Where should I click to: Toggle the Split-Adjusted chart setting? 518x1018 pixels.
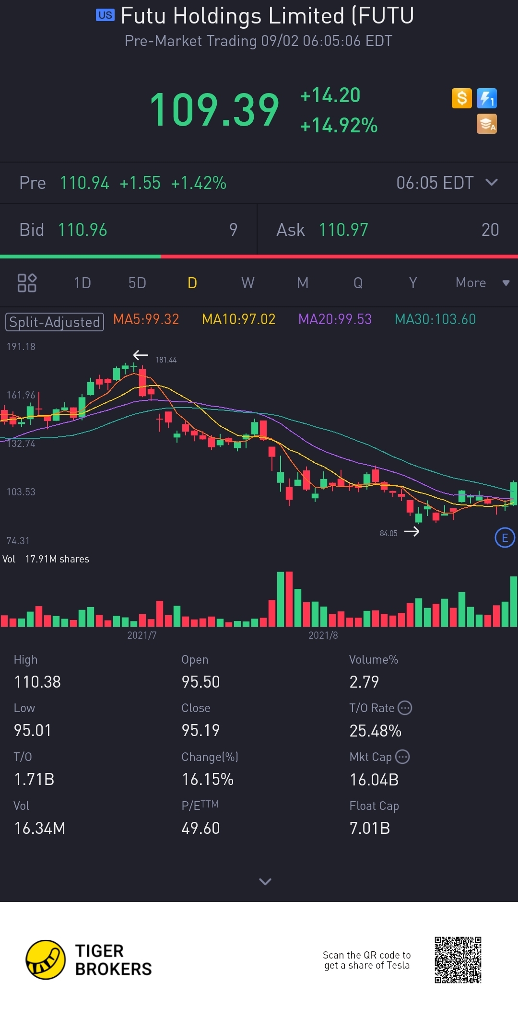(54, 322)
